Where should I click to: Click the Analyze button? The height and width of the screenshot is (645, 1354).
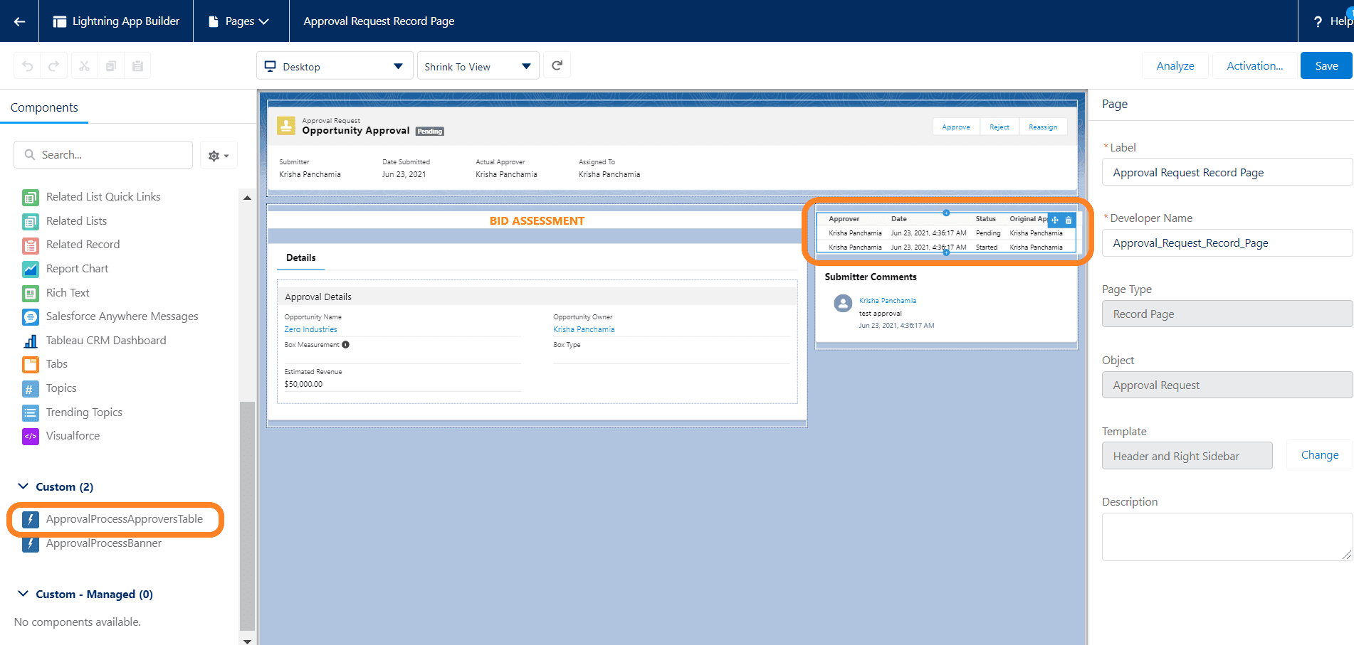coord(1175,65)
